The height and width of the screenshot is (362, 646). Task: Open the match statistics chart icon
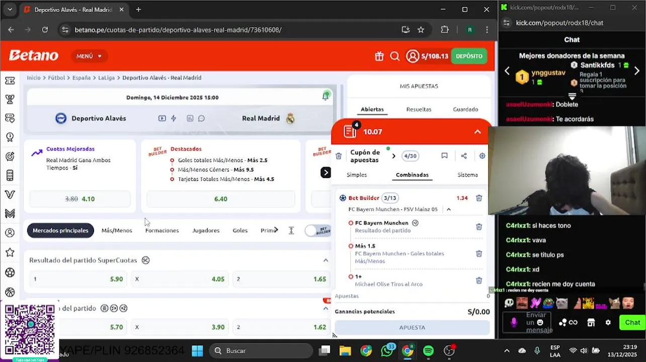[190, 119]
